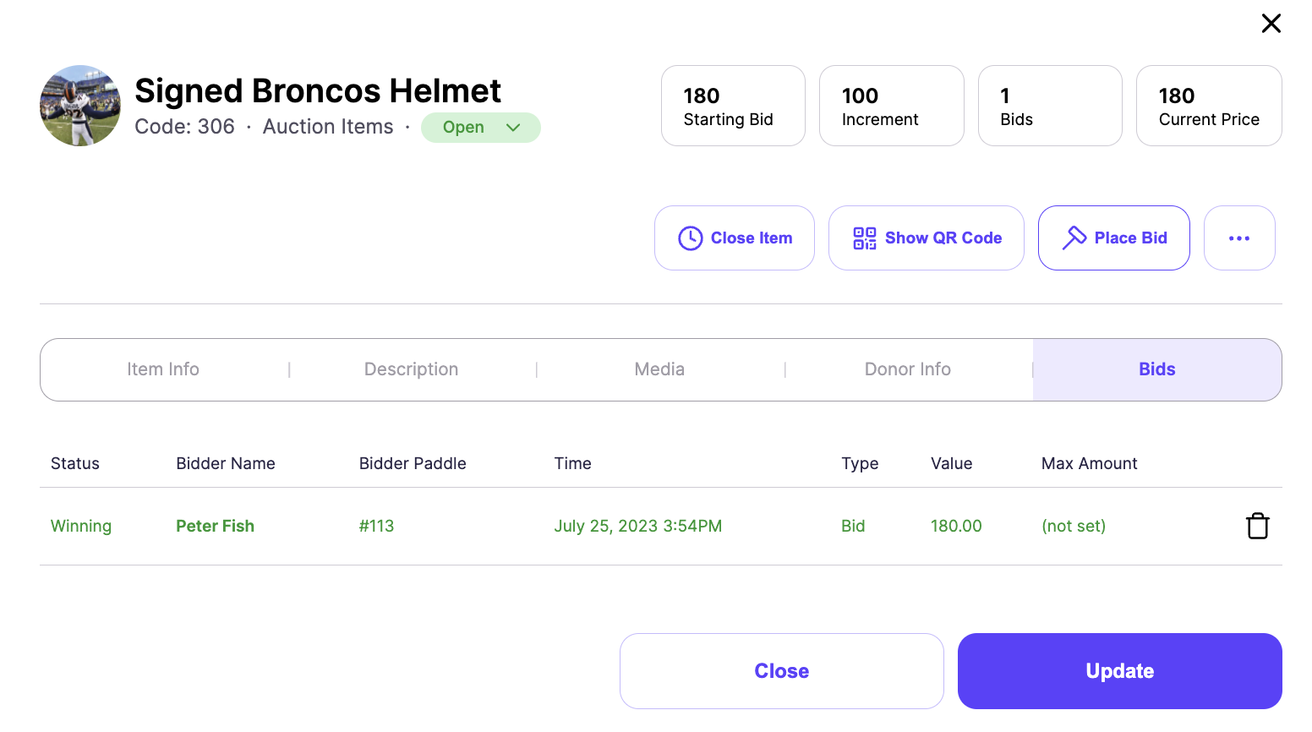1312x732 pixels.
Task: Open the Media tab
Action: 659,369
